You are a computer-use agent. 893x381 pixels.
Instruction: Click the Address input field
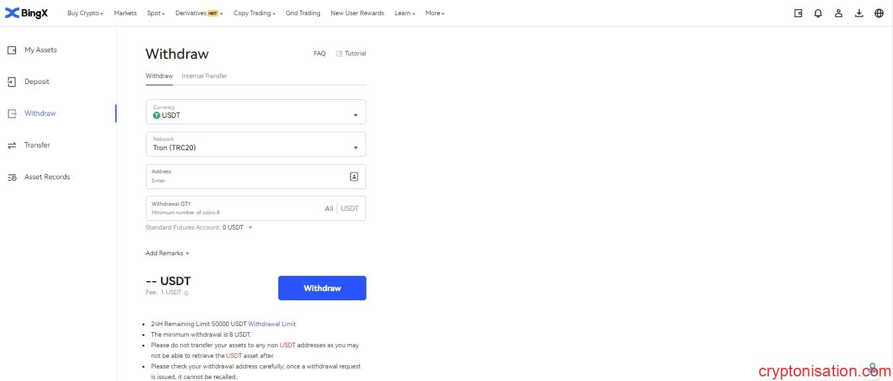tap(245, 177)
